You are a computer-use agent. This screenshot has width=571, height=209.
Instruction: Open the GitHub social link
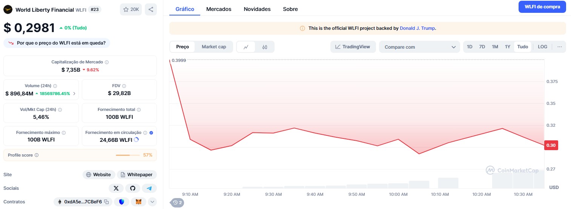click(133, 188)
